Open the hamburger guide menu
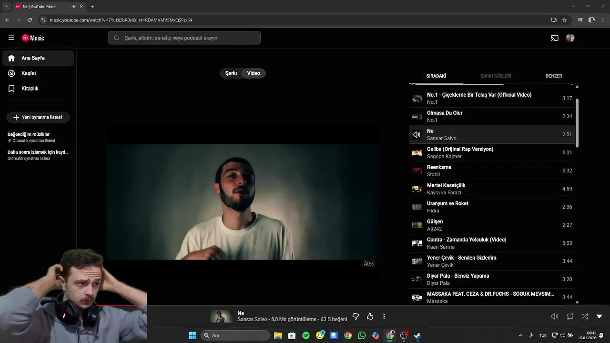The image size is (610, 343). [x=11, y=38]
